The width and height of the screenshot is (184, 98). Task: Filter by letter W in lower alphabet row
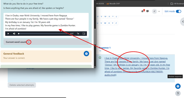click(105, 23)
